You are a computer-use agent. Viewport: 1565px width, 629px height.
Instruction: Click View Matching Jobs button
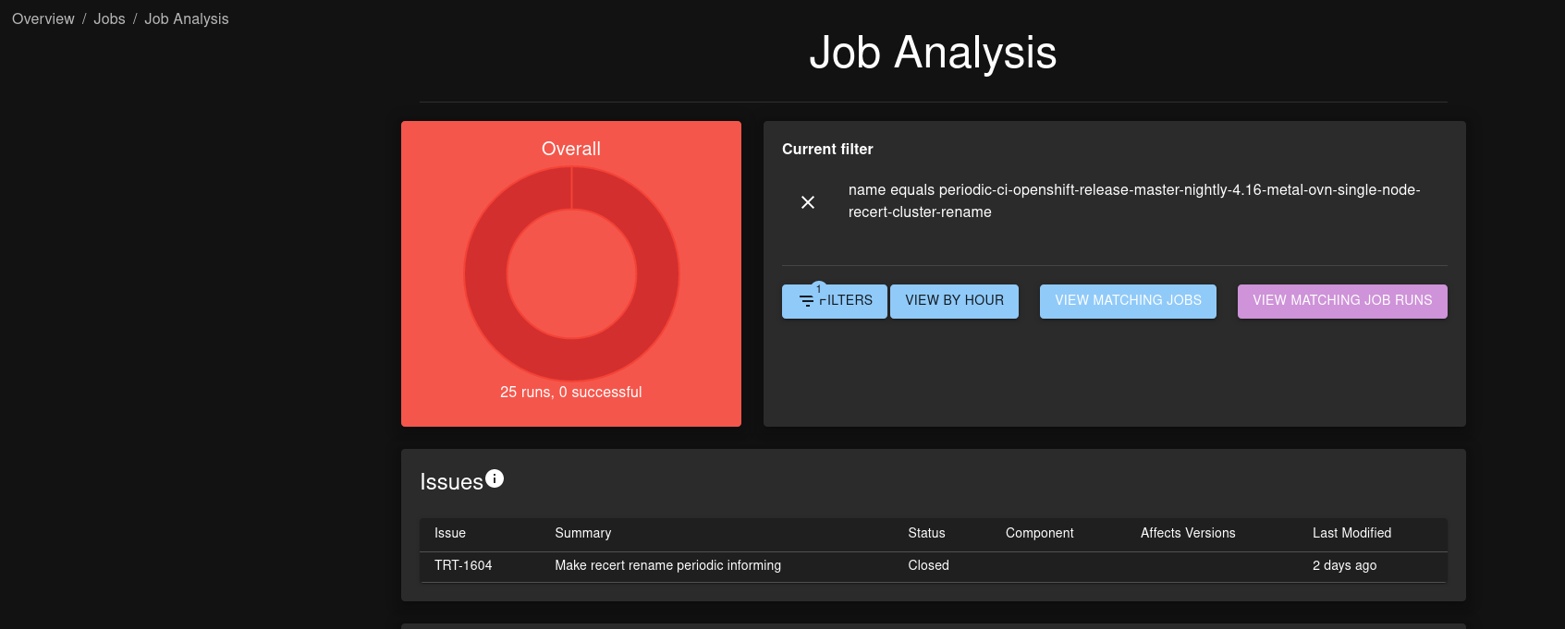coord(1128,301)
